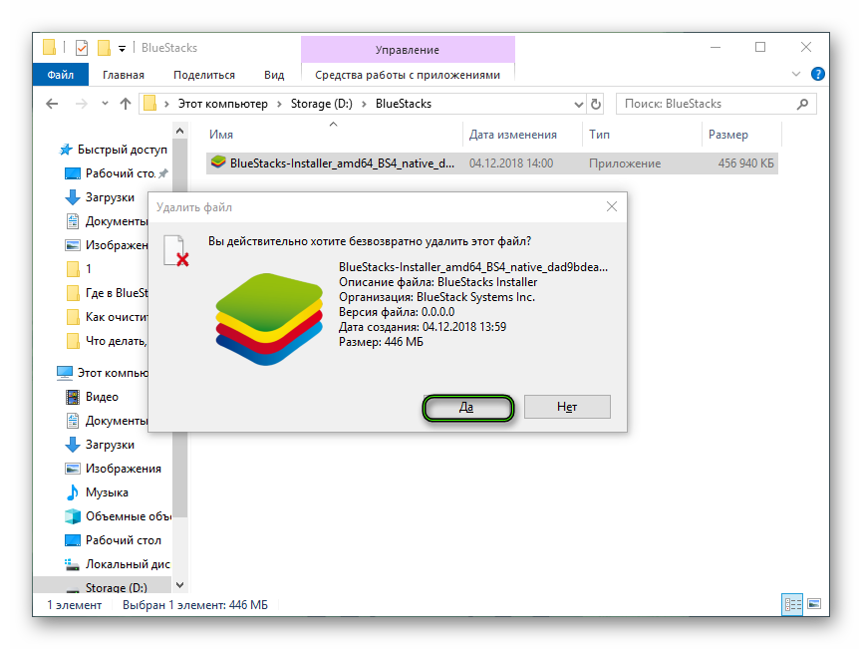Screen dimensions: 862x649
Task: Open folder named 1 in sidebar
Action: tap(88, 269)
